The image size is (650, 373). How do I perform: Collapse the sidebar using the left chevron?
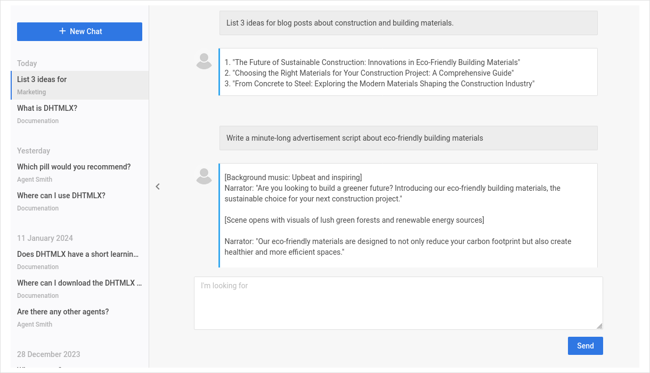[158, 186]
